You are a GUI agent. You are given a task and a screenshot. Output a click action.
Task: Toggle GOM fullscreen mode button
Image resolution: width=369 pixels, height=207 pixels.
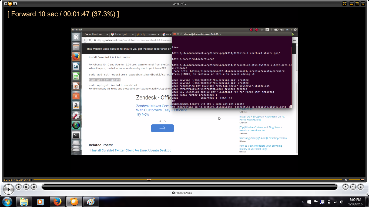(344, 4)
